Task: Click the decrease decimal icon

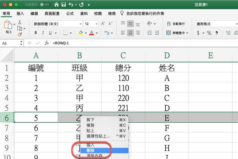Action: tap(235, 33)
